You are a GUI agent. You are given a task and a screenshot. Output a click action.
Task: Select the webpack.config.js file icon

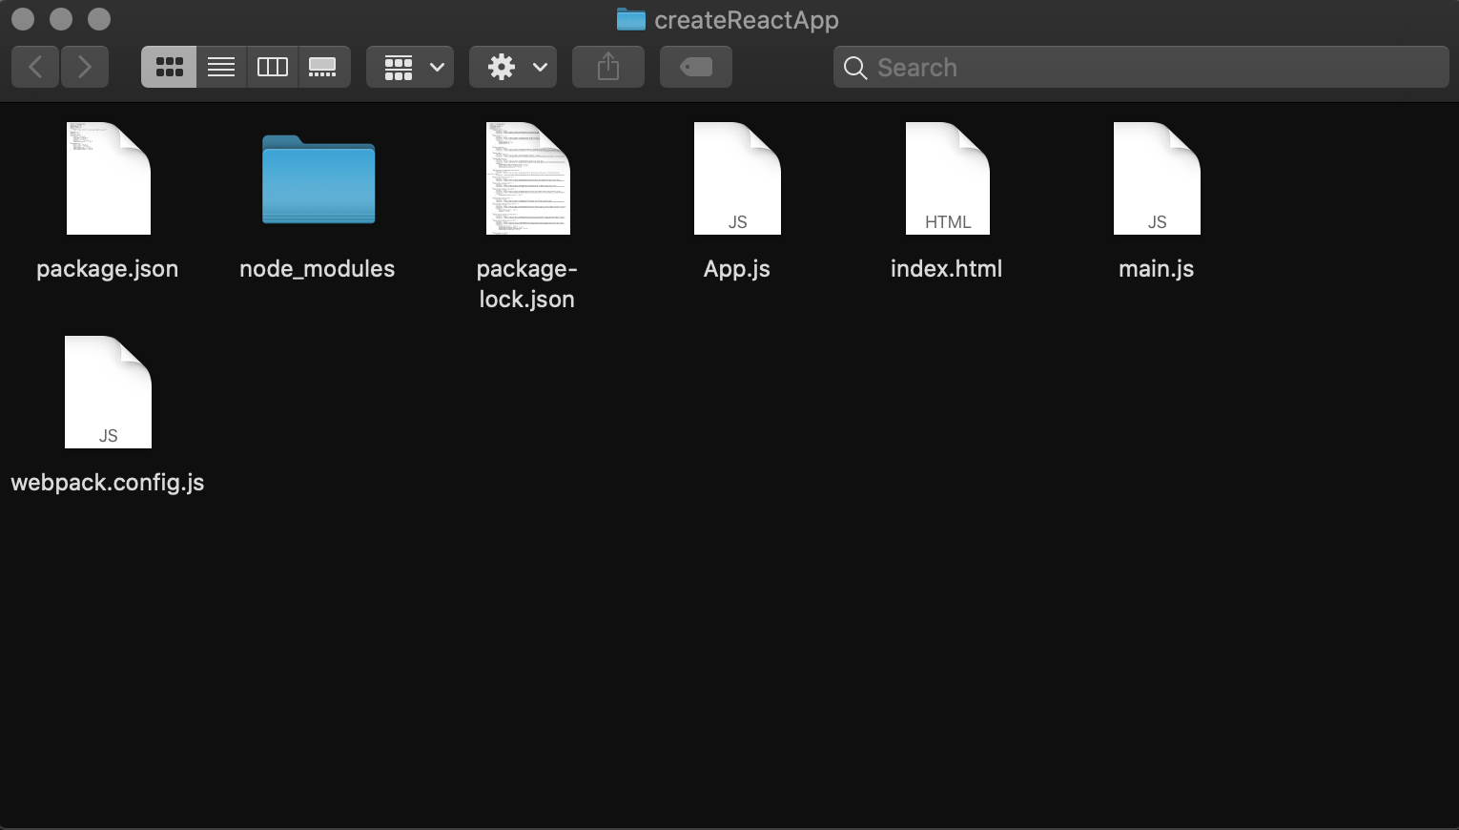(108, 392)
